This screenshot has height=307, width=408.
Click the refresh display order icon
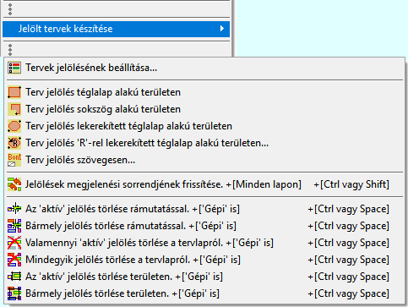[x=14, y=184]
